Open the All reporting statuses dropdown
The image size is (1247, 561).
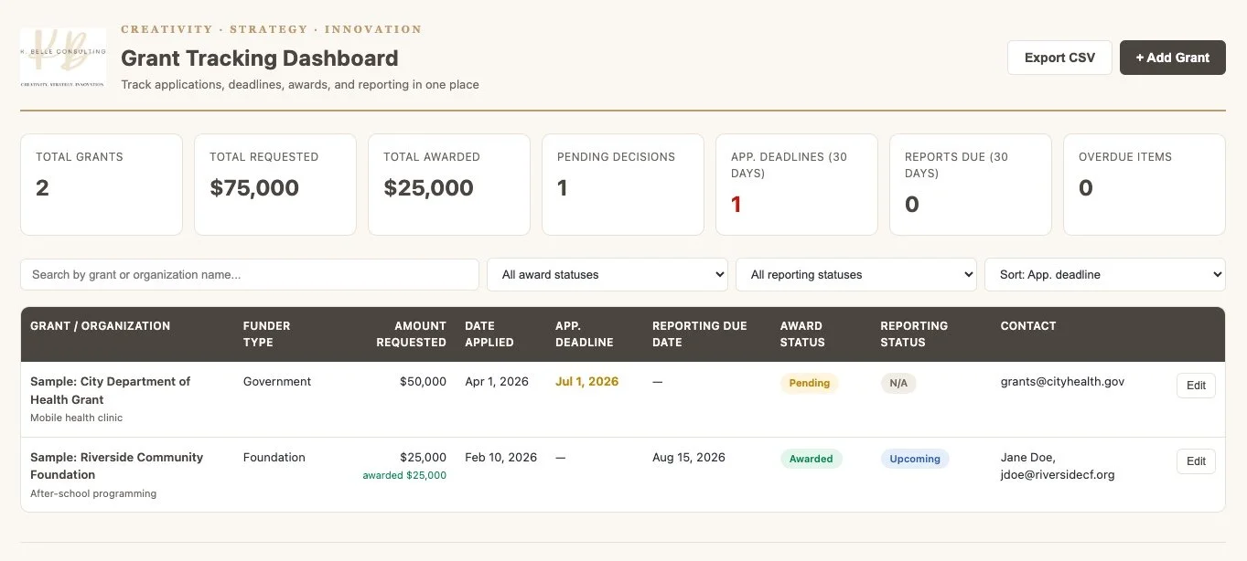[x=856, y=274]
